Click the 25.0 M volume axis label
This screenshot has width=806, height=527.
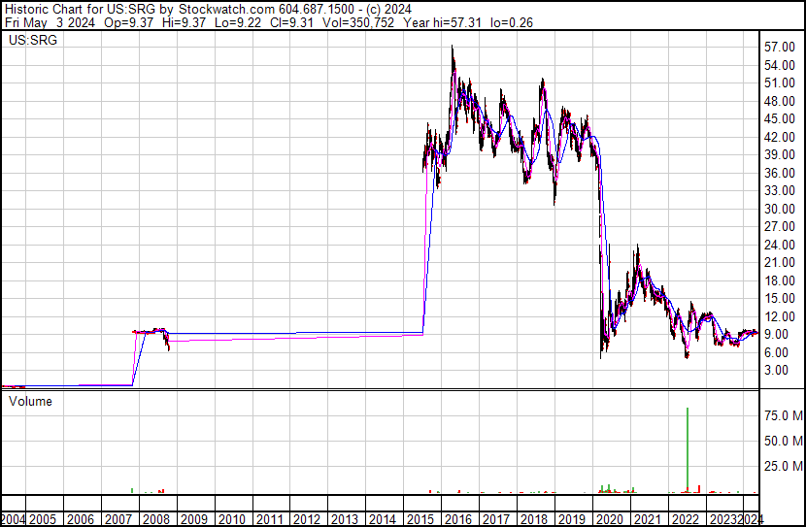(784, 466)
